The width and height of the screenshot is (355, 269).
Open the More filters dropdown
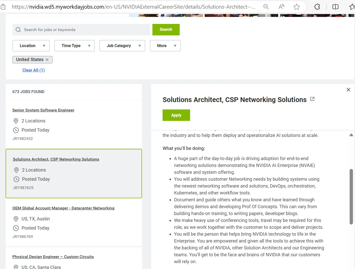(165, 46)
